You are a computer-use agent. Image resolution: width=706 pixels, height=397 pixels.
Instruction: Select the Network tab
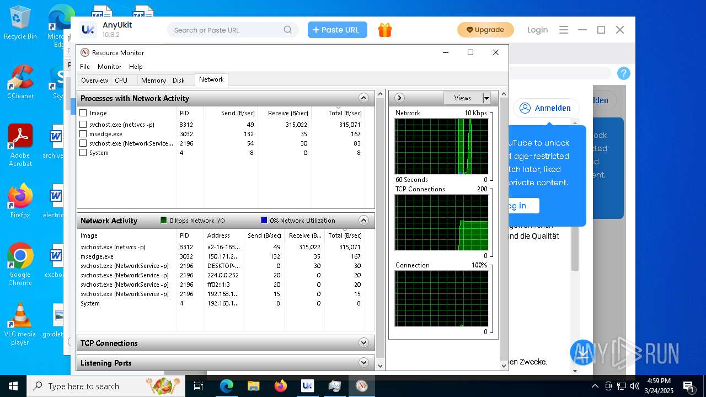[x=212, y=80]
